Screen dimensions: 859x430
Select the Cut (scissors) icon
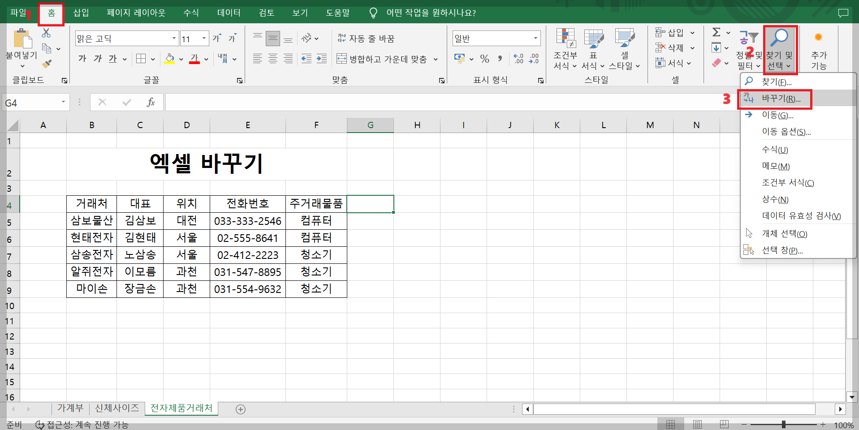point(46,33)
